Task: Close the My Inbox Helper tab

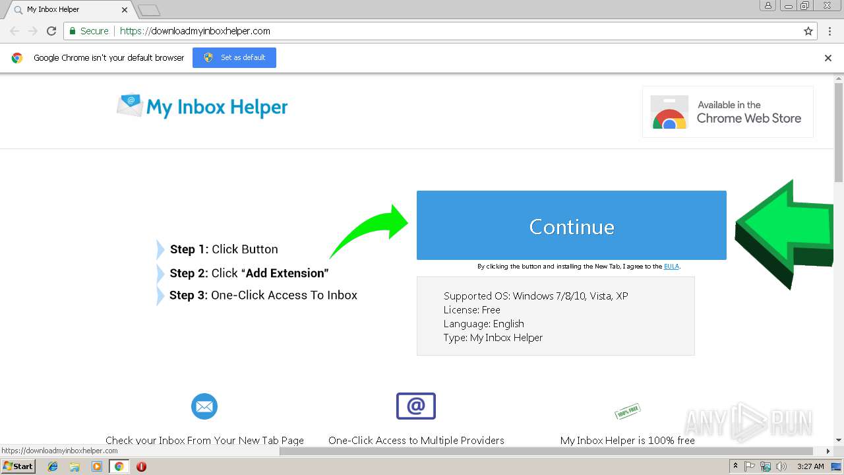Action: pos(124,10)
